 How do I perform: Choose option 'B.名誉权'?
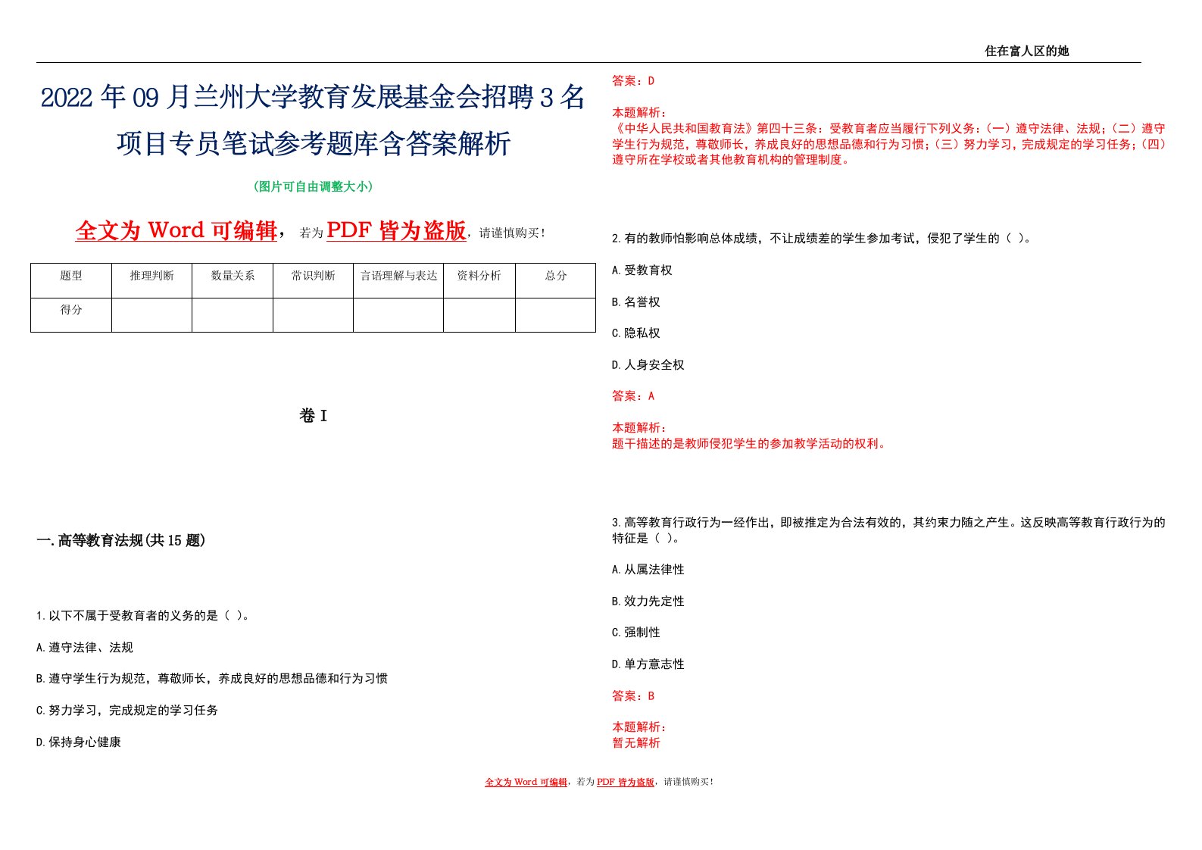[x=636, y=302]
